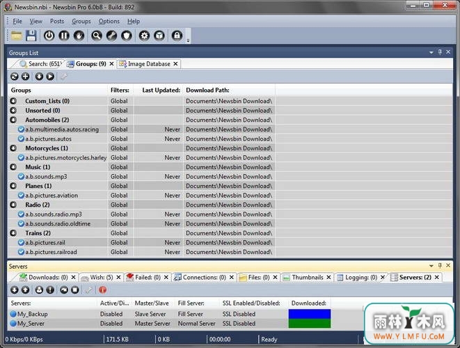Switch to the Search tab
Image resolution: width=460 pixels, height=348 pixels.
pos(41,63)
